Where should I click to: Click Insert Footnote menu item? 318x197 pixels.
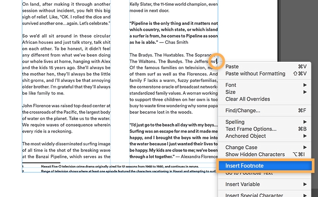coord(265,166)
